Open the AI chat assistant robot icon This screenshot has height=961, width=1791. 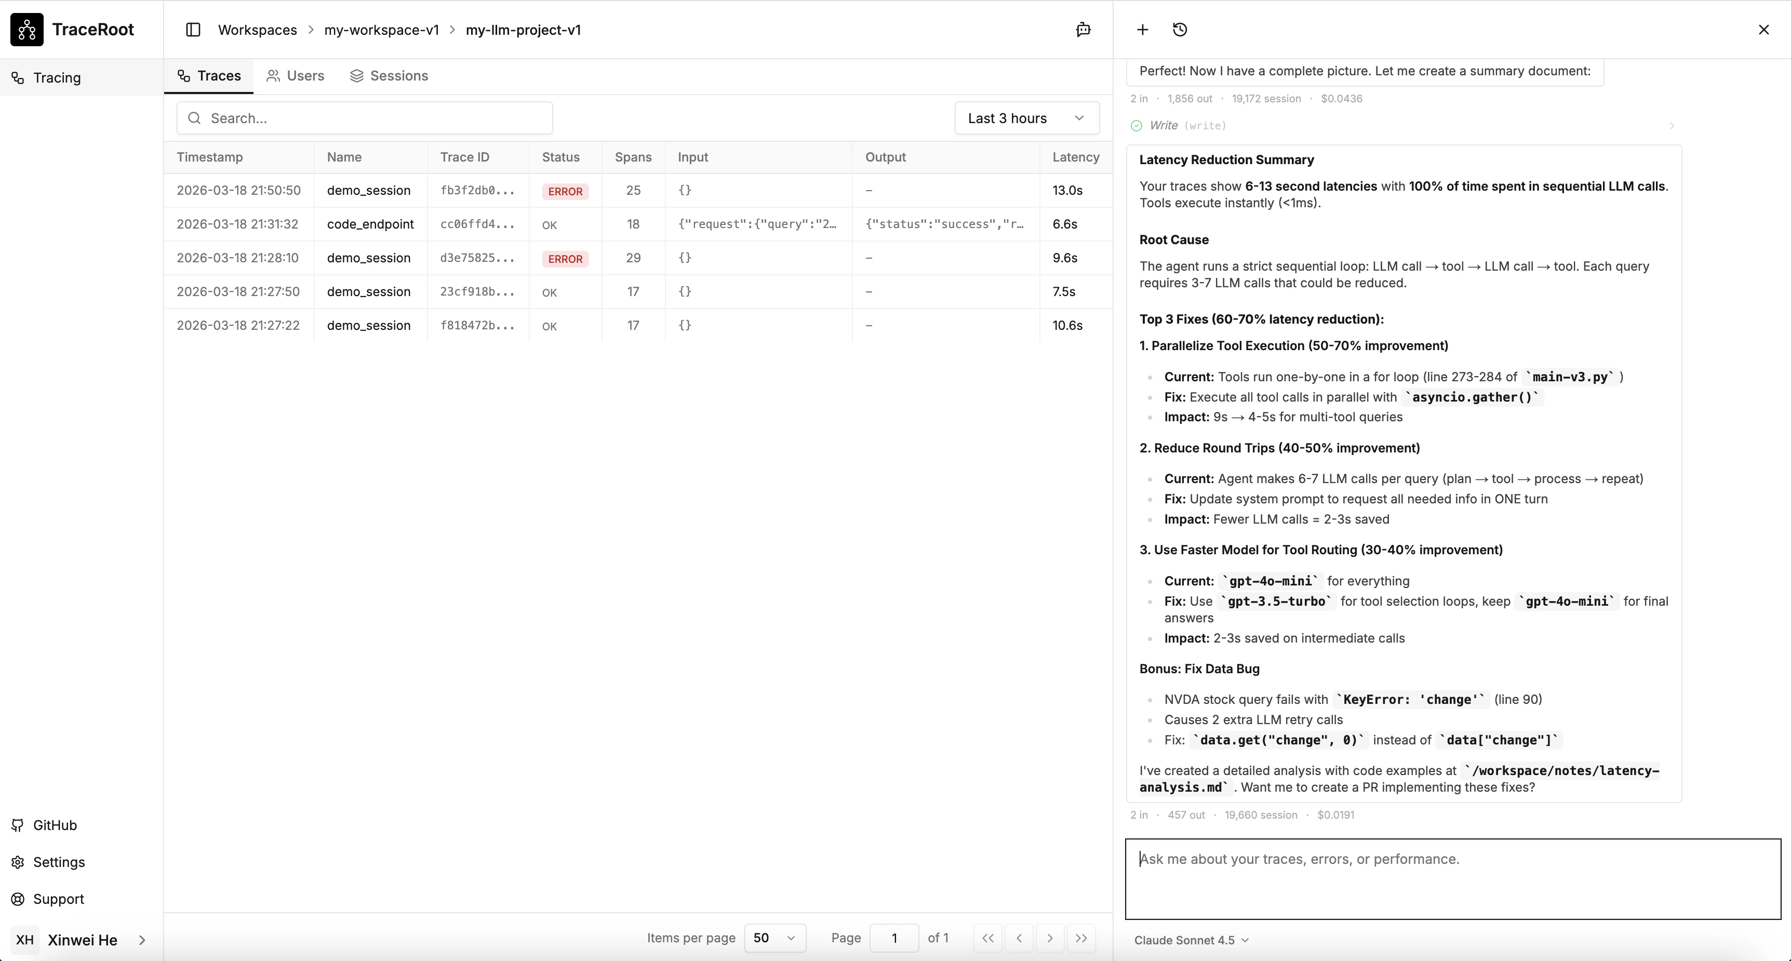coord(1082,29)
